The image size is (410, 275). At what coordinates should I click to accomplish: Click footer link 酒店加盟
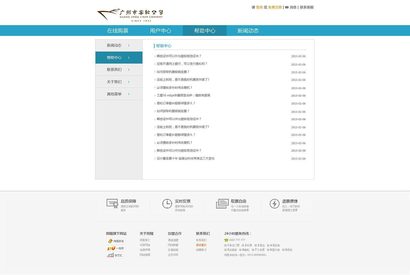[x=173, y=240]
